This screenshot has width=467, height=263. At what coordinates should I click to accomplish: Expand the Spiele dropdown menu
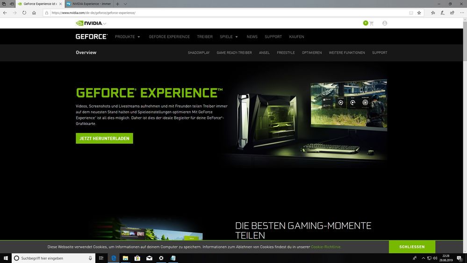(229, 37)
